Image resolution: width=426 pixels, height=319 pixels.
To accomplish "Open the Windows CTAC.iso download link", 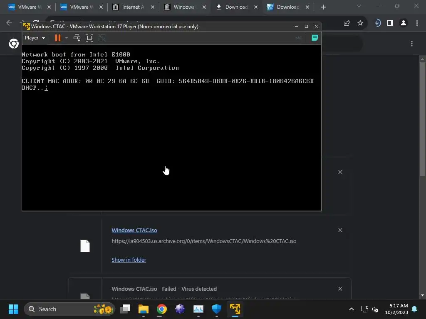I will [x=134, y=230].
